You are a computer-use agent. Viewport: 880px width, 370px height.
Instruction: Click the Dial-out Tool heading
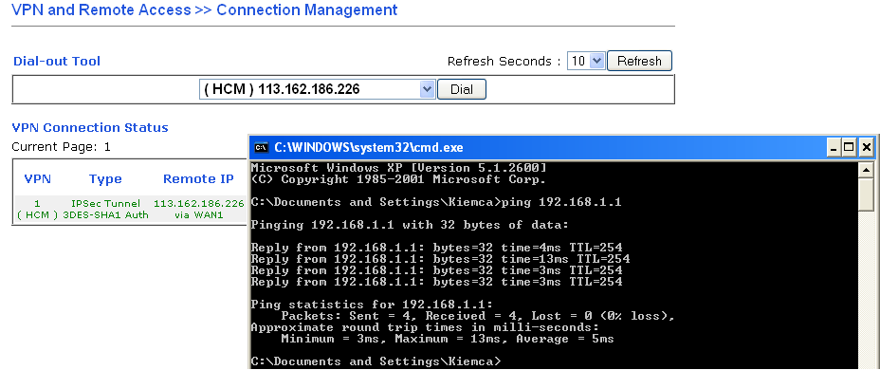pos(57,62)
